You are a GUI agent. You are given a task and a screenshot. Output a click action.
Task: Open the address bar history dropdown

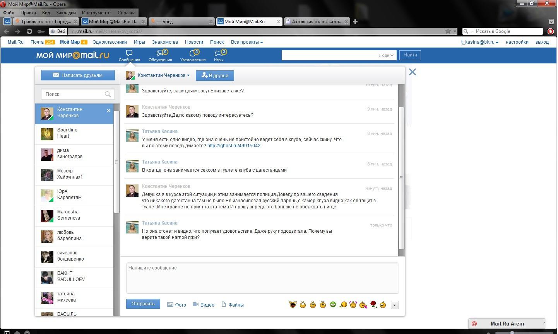pos(455,31)
